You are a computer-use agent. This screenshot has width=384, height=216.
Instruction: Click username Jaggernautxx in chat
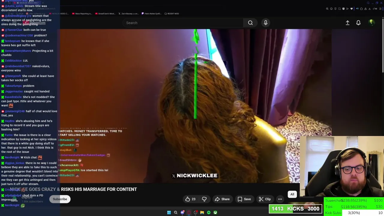[x=14, y=91]
